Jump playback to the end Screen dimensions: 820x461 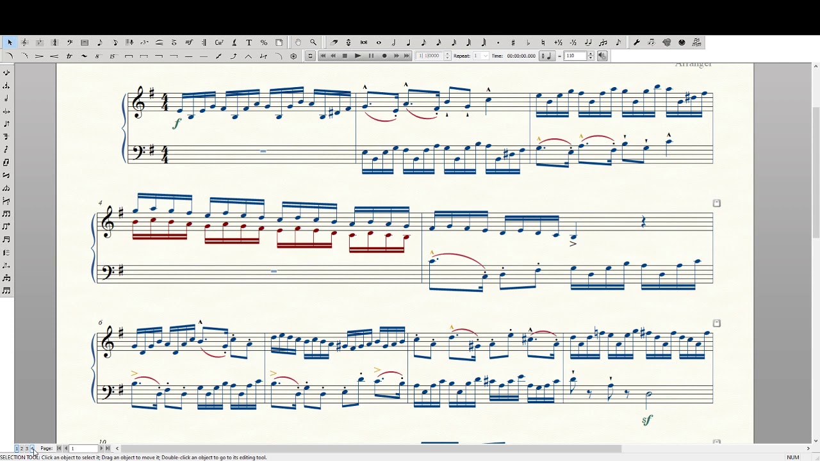coord(407,56)
